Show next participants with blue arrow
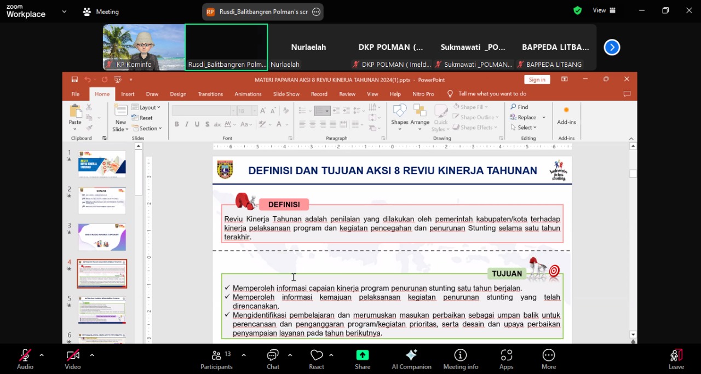 [612, 48]
